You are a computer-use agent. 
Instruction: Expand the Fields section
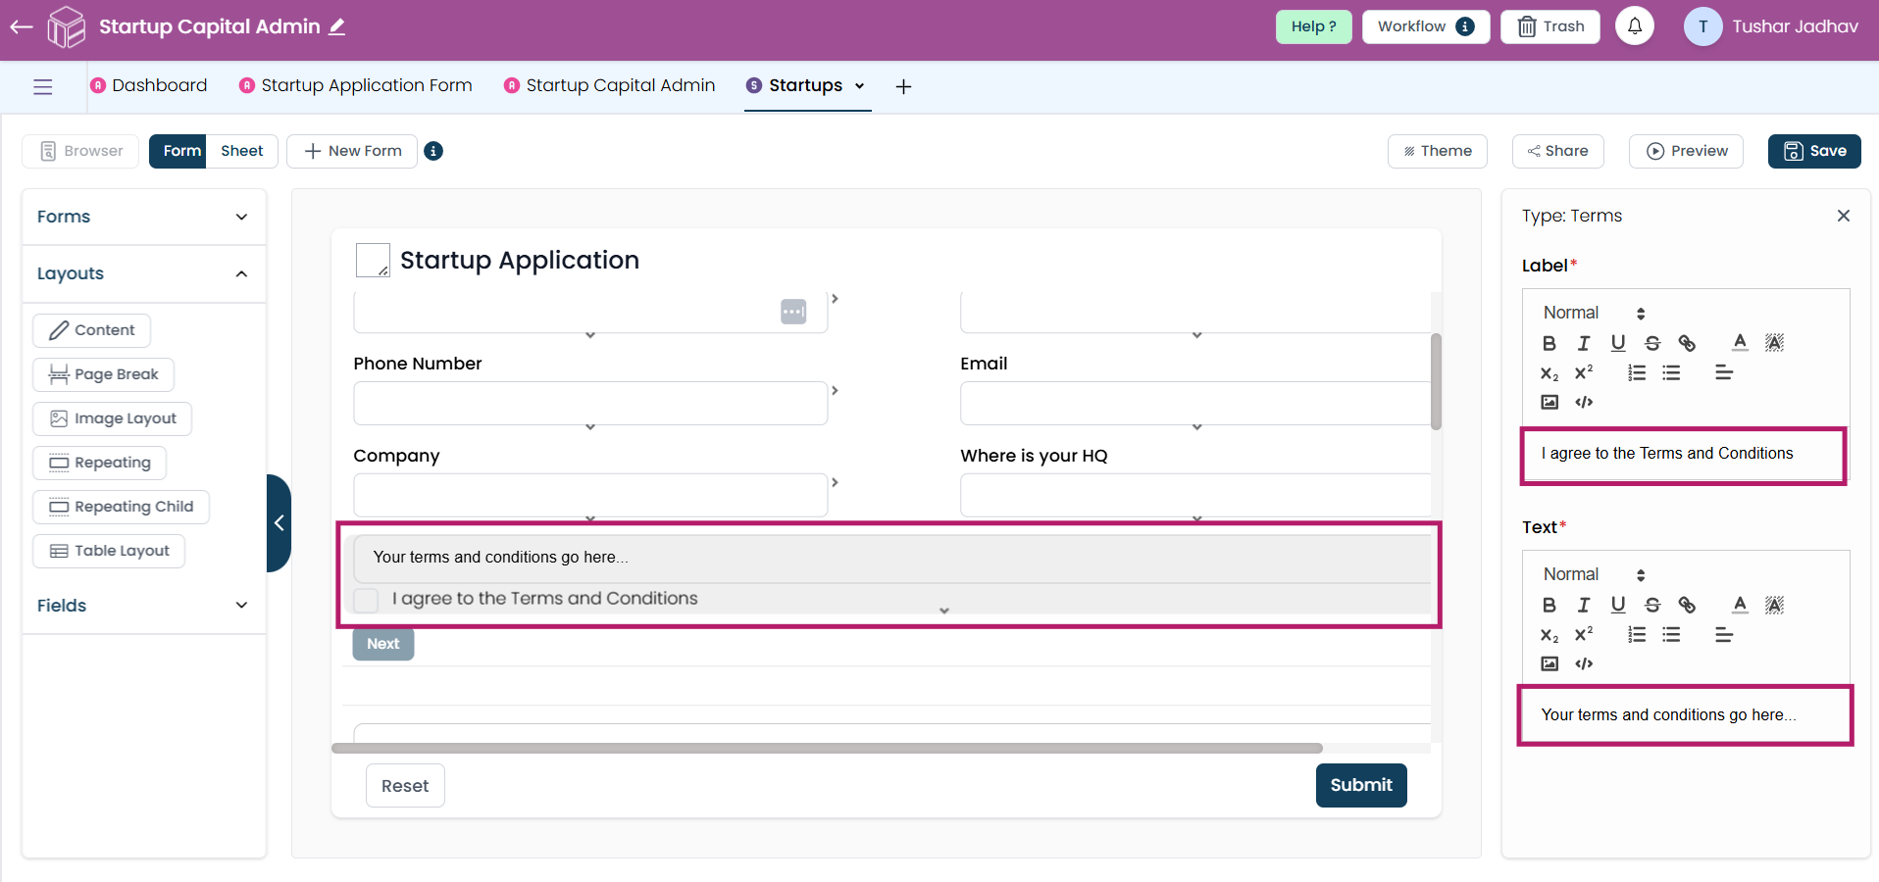(x=144, y=606)
